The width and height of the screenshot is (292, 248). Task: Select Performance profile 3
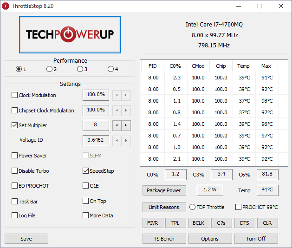click(80, 69)
